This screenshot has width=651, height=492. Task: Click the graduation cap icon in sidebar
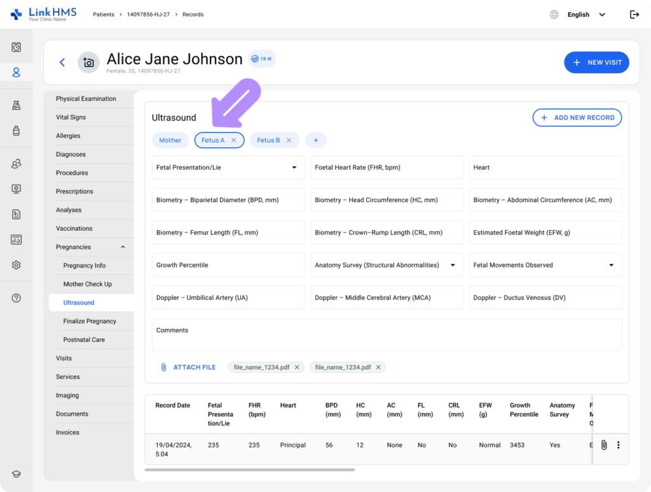click(17, 474)
